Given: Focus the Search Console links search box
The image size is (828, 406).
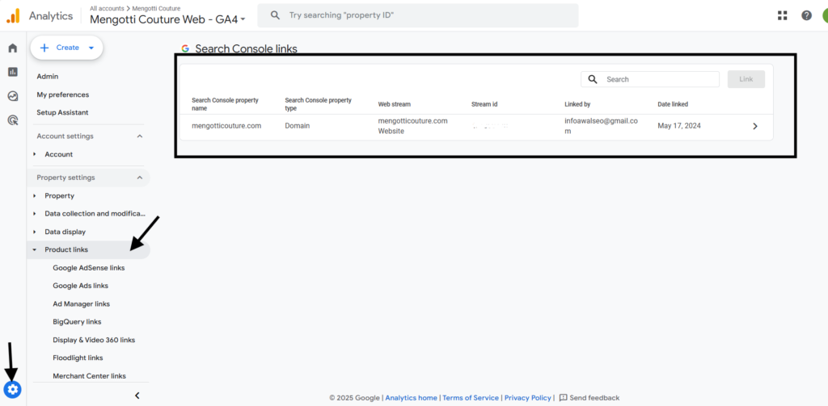Looking at the screenshot, I should (650, 79).
